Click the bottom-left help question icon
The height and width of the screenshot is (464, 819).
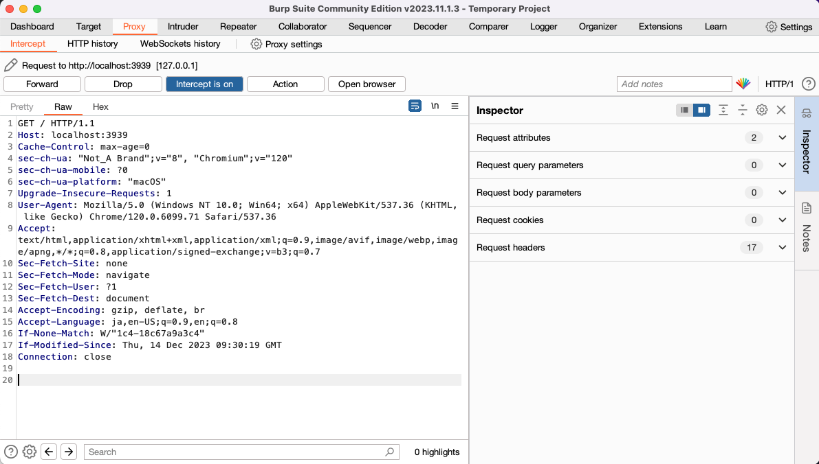[x=10, y=452]
